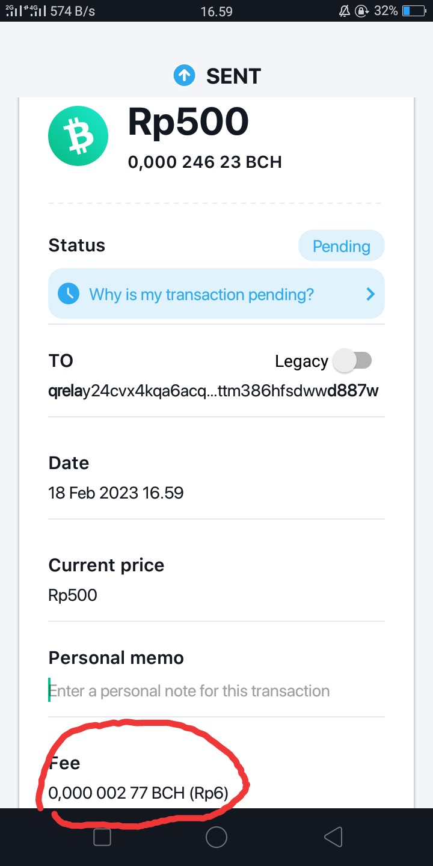This screenshot has height=866, width=433.
Task: Tap the square recent apps button
Action: (102, 837)
